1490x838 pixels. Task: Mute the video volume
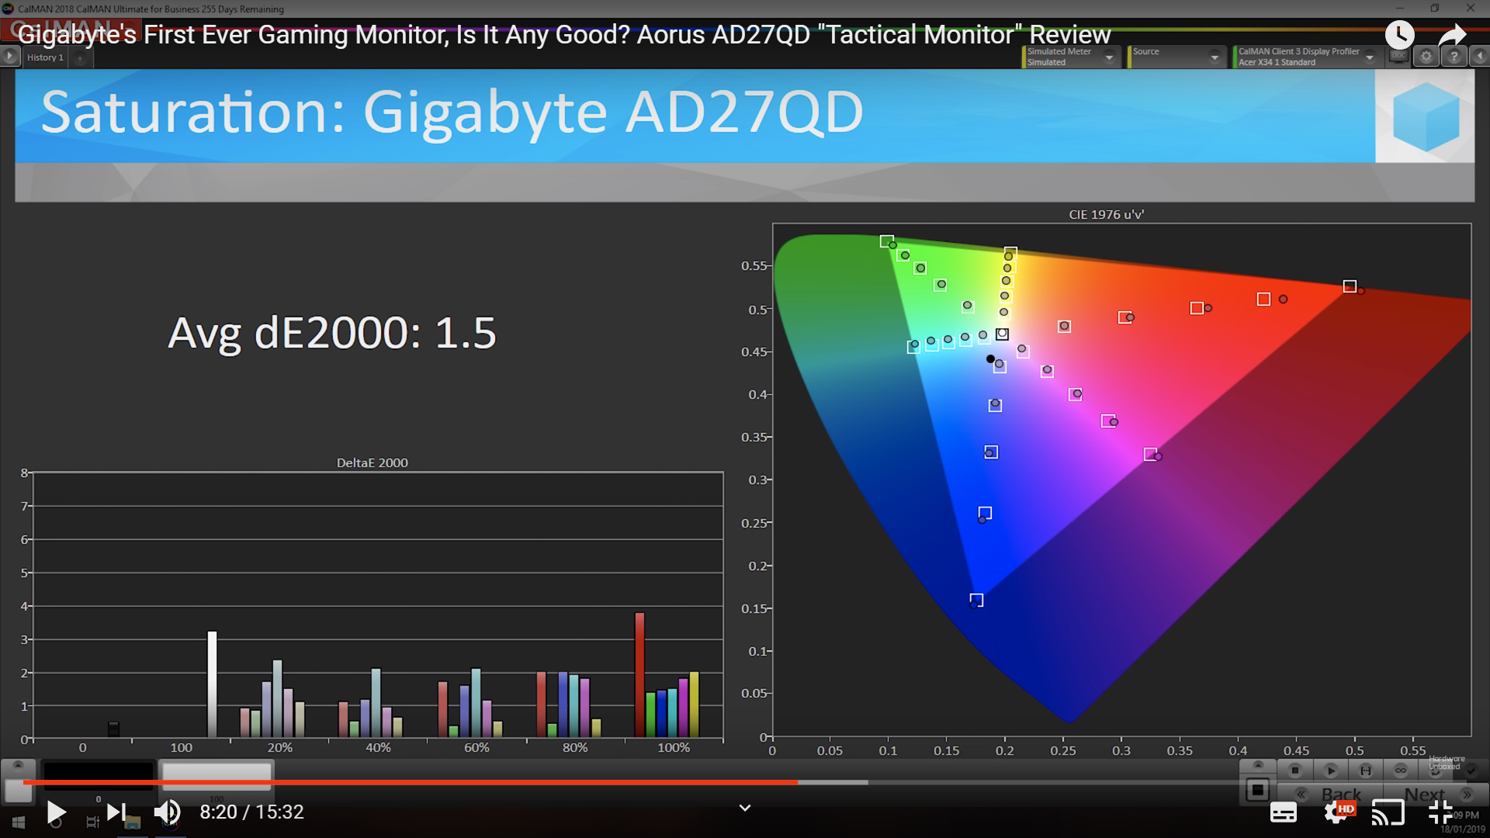pos(167,812)
